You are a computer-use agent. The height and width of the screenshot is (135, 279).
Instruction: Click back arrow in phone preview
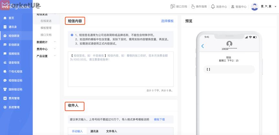pos(202,46)
